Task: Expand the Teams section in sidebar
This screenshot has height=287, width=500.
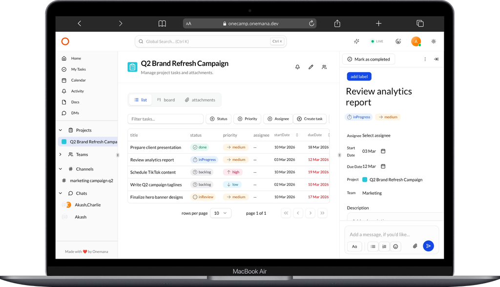Action: point(61,155)
